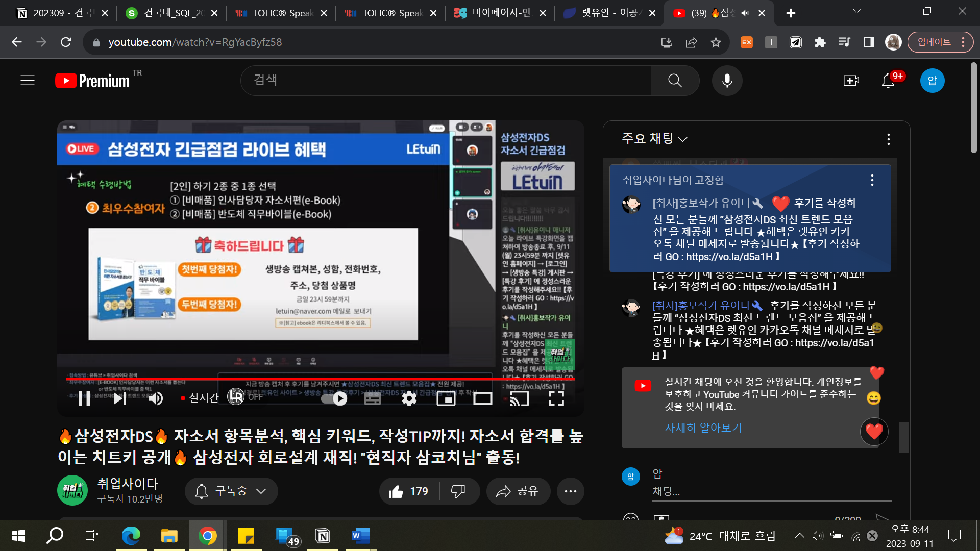Open the YouTube guide hamburger menu
This screenshot has height=551, width=980.
(28, 81)
